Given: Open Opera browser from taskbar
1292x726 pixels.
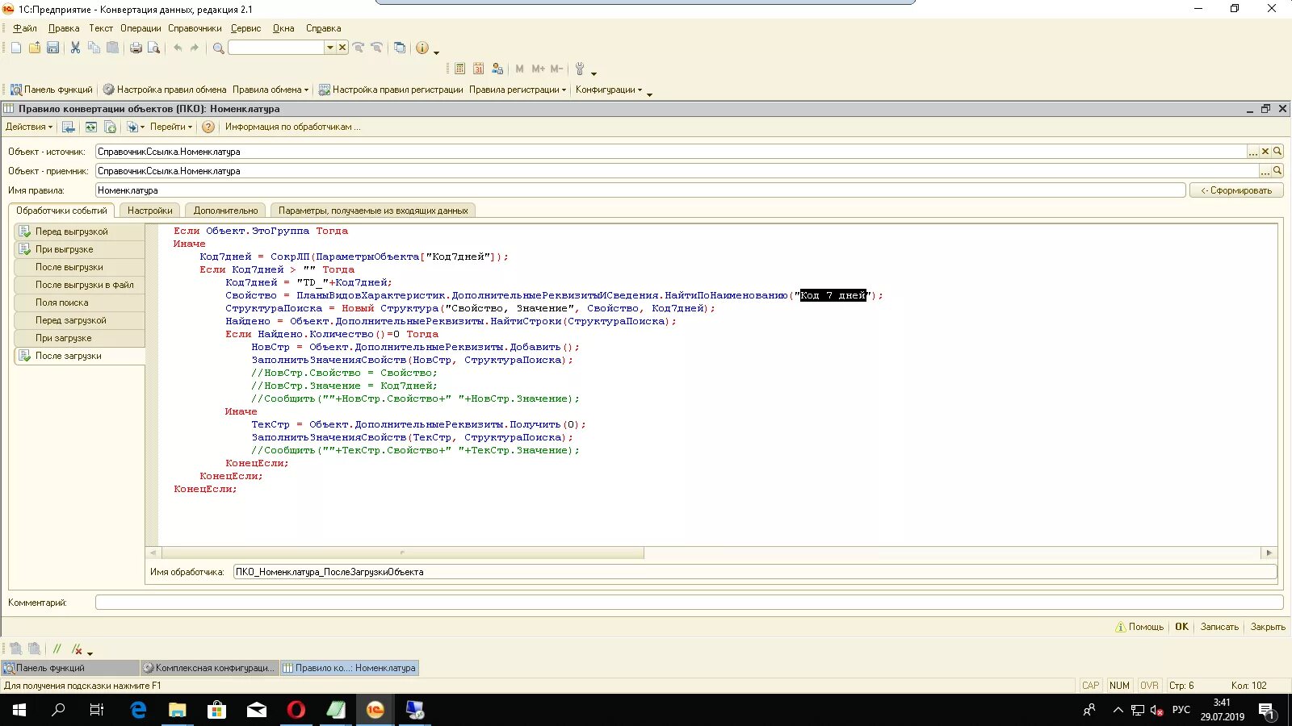Looking at the screenshot, I should (x=296, y=710).
